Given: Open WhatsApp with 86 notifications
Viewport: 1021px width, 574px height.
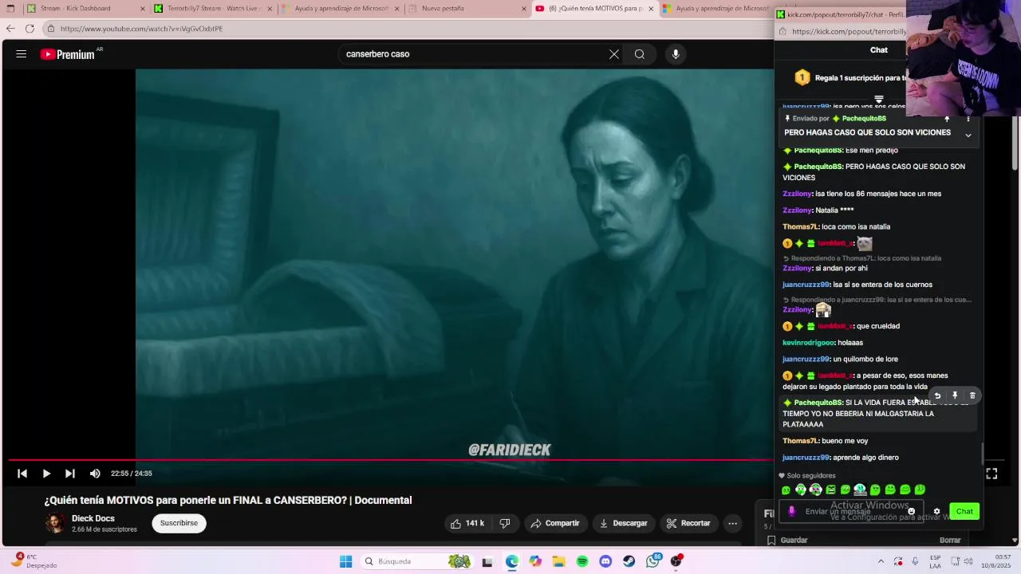Looking at the screenshot, I should (653, 561).
